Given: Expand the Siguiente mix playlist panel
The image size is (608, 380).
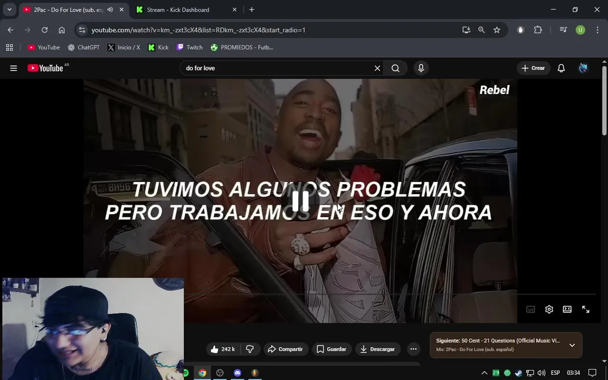Looking at the screenshot, I should click(572, 345).
